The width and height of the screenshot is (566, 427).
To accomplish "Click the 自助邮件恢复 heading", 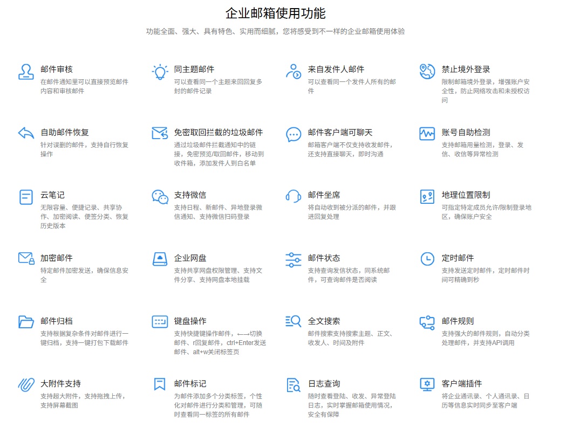I will (65, 132).
